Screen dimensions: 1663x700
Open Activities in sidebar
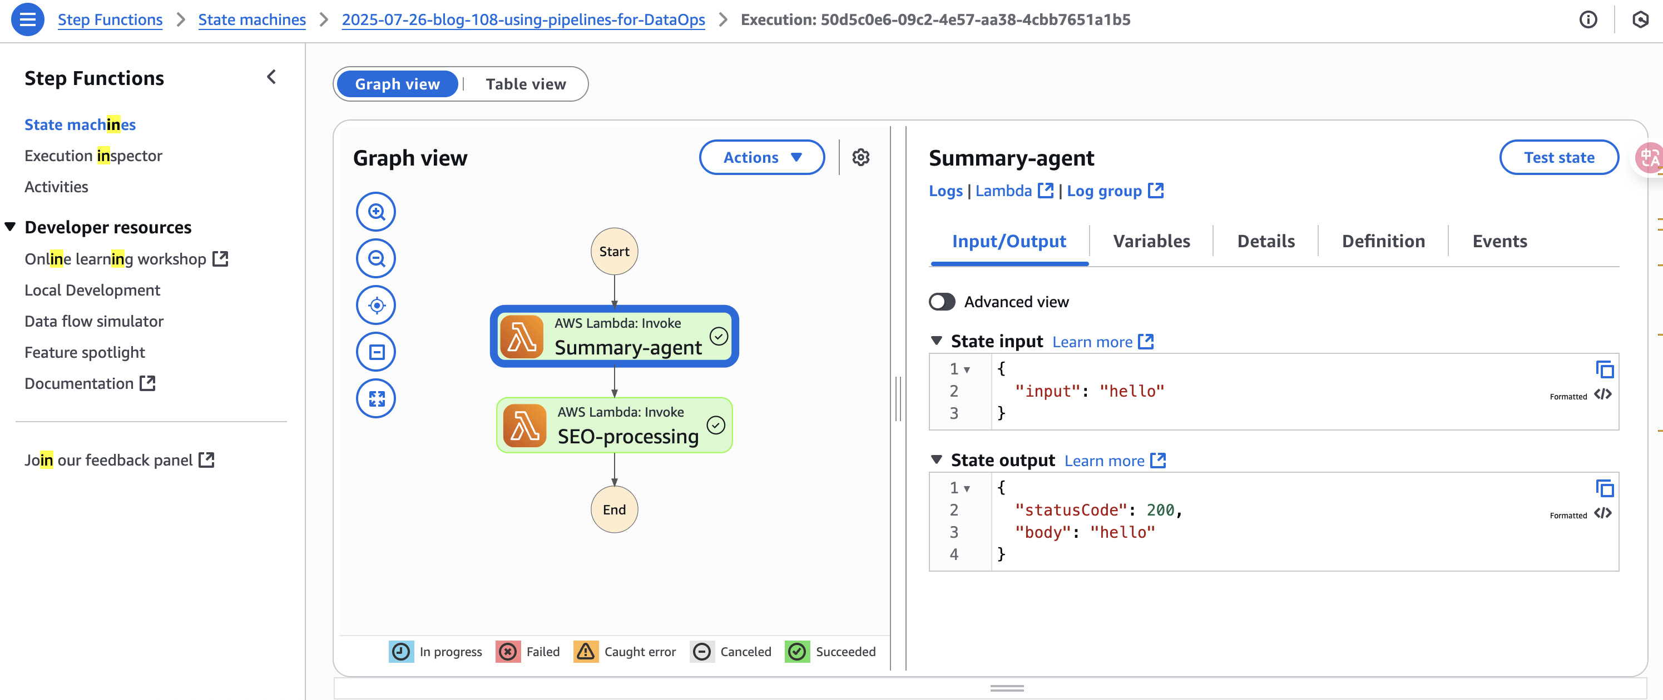(56, 187)
